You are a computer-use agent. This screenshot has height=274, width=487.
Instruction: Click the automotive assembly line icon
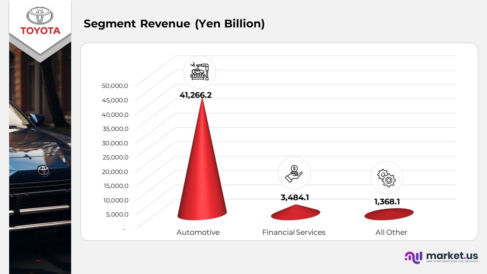[x=199, y=72]
